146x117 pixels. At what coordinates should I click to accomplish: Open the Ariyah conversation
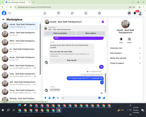tap(20, 59)
